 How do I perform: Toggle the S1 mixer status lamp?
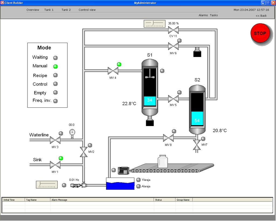(x=162, y=71)
